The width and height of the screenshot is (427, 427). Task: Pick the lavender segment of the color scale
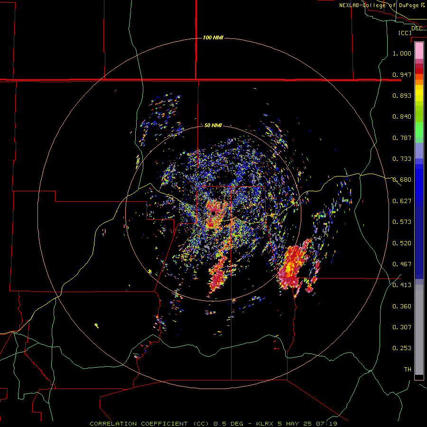(419, 150)
